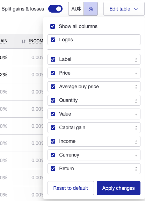Click the Average buy price drag handle
The width and height of the screenshot is (145, 201).
136,87
